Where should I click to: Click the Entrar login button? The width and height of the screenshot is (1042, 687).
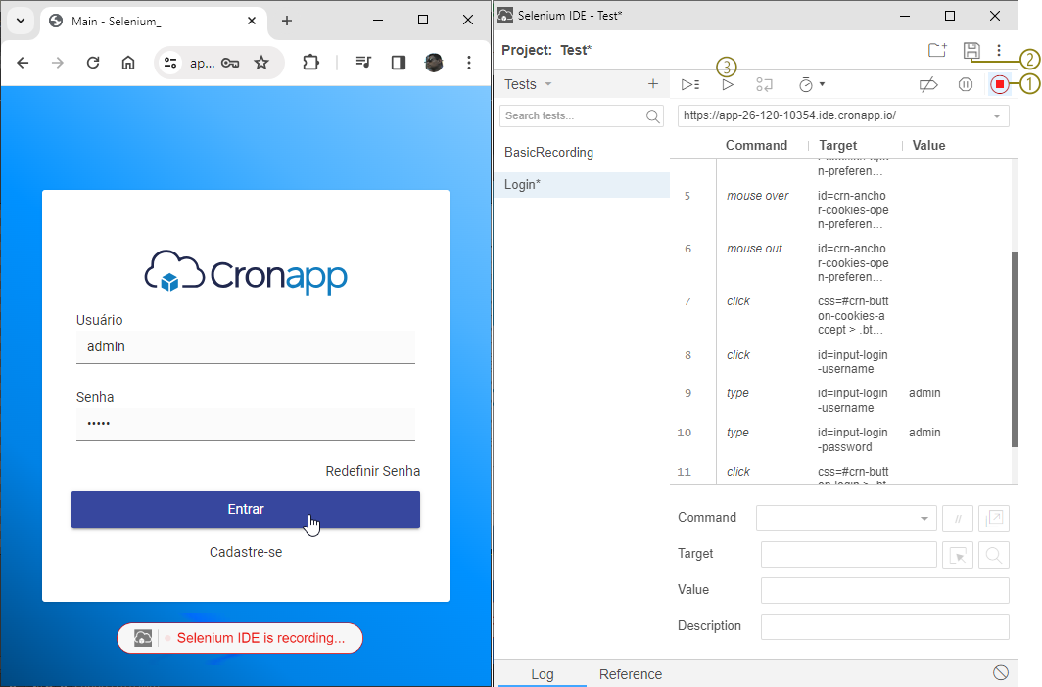pos(246,510)
